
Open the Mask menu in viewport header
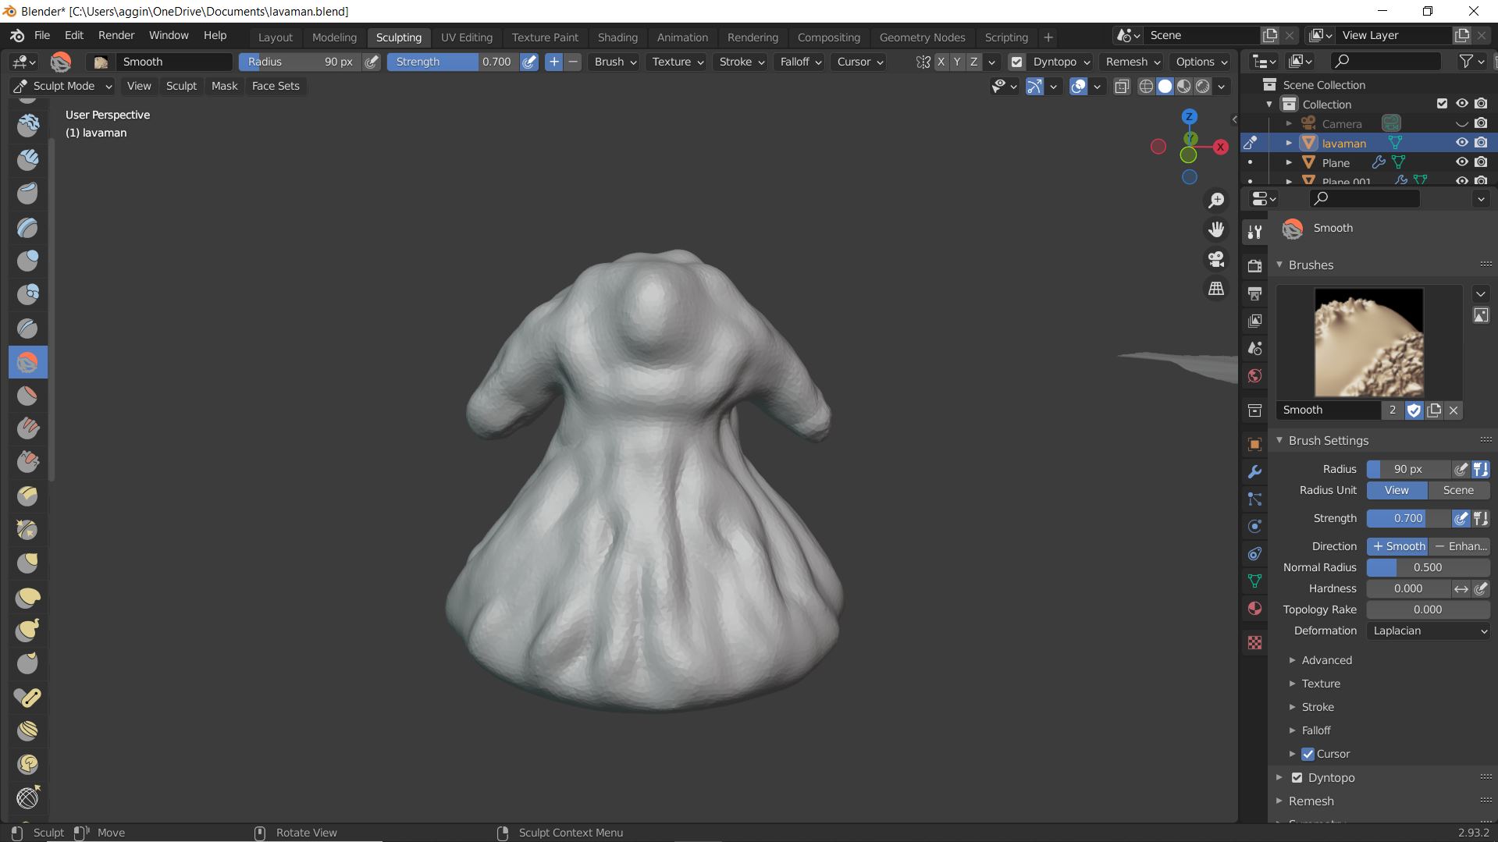point(224,86)
